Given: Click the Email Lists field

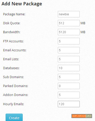Looking at the screenshot, I should pos(69,59).
